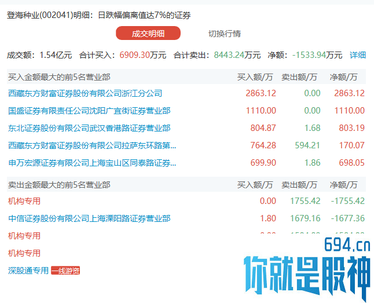
Task: Click 净额/万 column header in sell table
Action: (x=344, y=185)
